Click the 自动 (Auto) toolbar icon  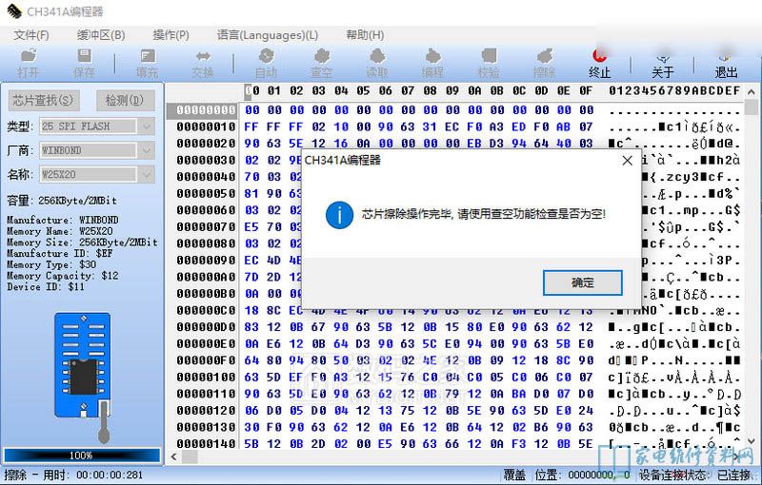tap(266, 63)
